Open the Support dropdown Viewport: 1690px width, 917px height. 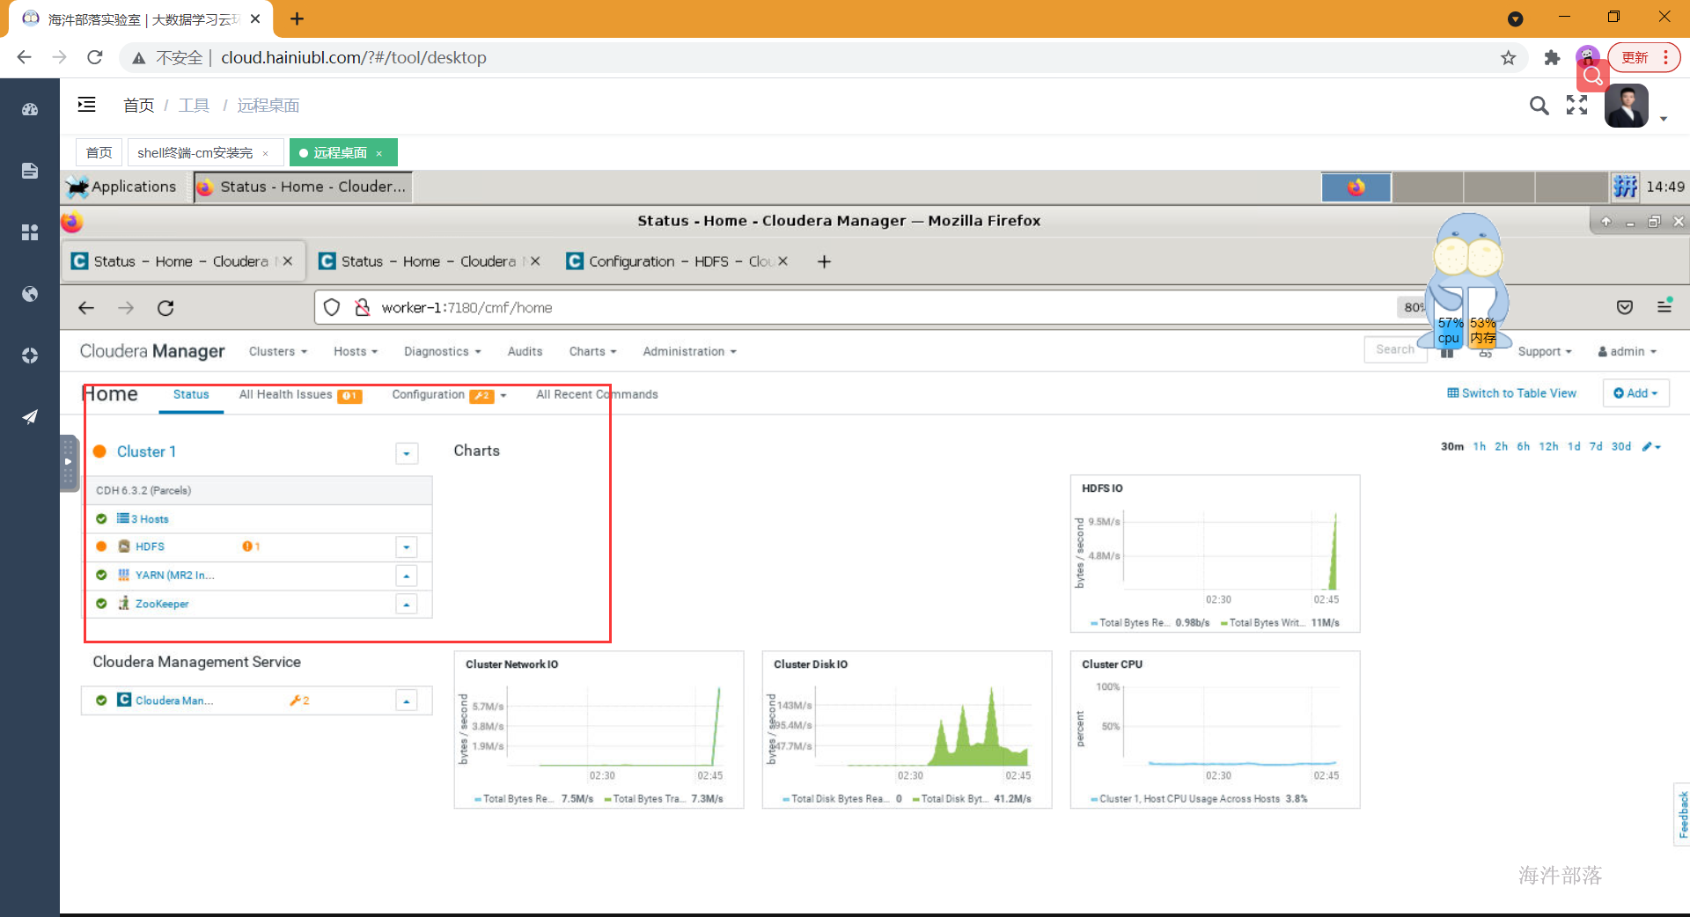(x=1545, y=351)
